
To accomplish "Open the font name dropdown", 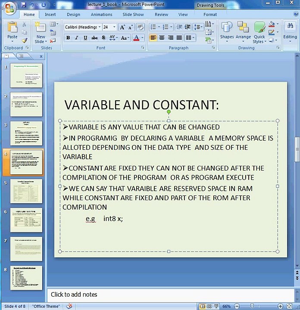I will point(100,27).
